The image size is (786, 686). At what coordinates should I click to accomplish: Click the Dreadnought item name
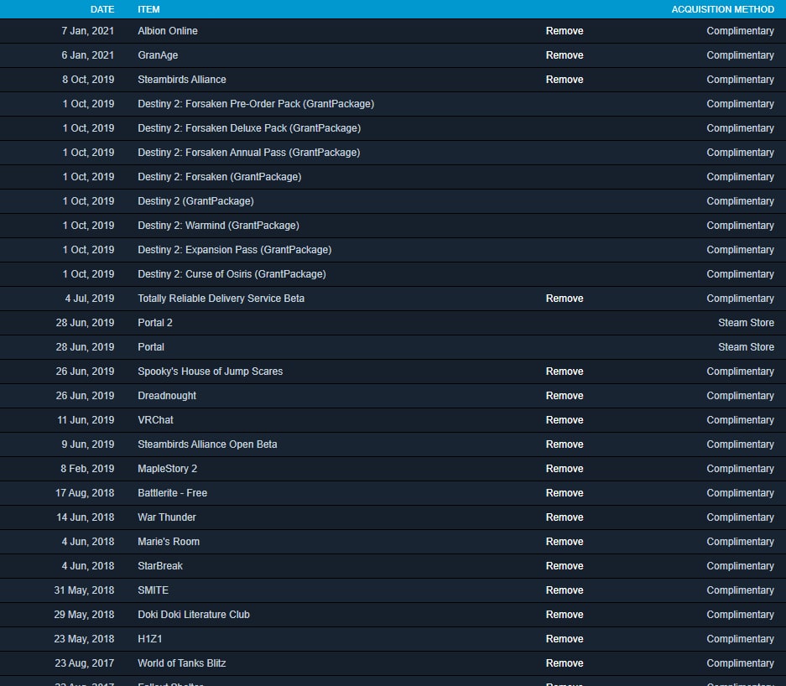tap(167, 396)
